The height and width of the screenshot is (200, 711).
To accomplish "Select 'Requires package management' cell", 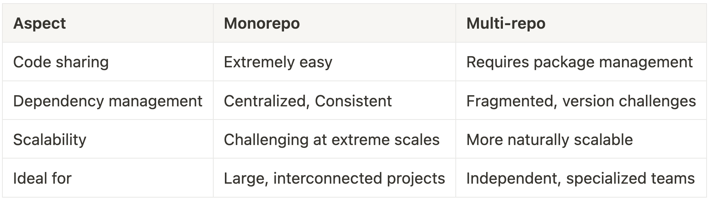I will click(x=579, y=62).
